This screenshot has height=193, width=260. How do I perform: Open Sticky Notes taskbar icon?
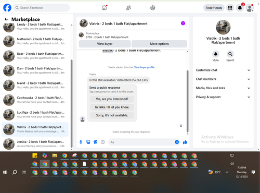click(x=35, y=155)
